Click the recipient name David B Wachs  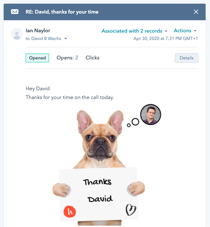click(x=46, y=39)
